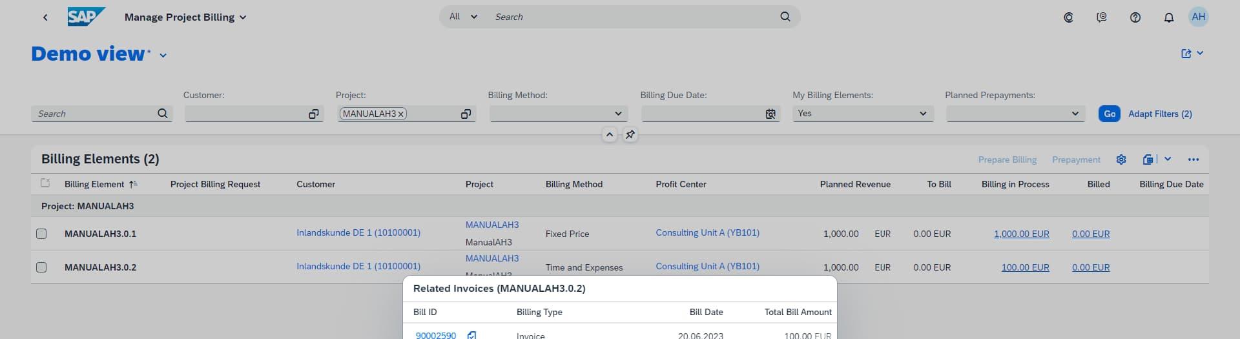Select the MANUALAH3.0.1 row checkbox
Viewport: 1240px width, 339px height.
[x=41, y=234]
